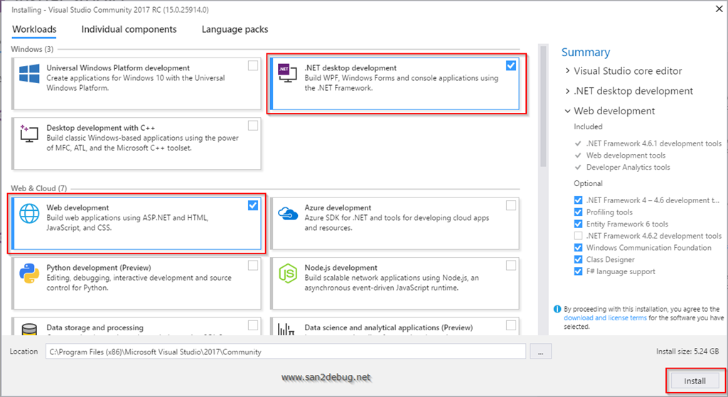Collapse the Web development summary section
The width and height of the screenshot is (728, 397).
pyautogui.click(x=567, y=111)
